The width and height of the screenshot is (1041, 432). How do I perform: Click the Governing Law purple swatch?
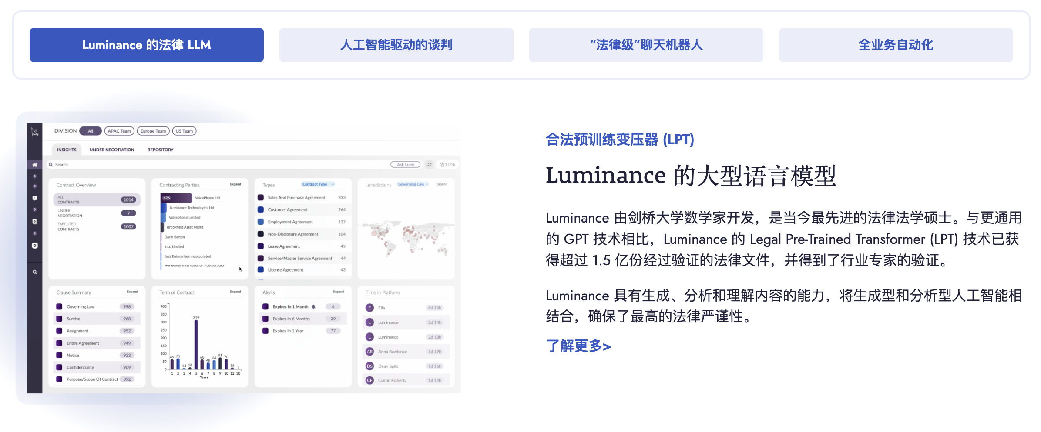click(59, 307)
